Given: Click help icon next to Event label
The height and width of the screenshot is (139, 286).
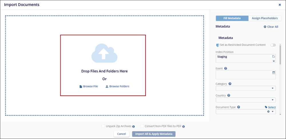Looking at the screenshot, I should pyautogui.click(x=226, y=68).
